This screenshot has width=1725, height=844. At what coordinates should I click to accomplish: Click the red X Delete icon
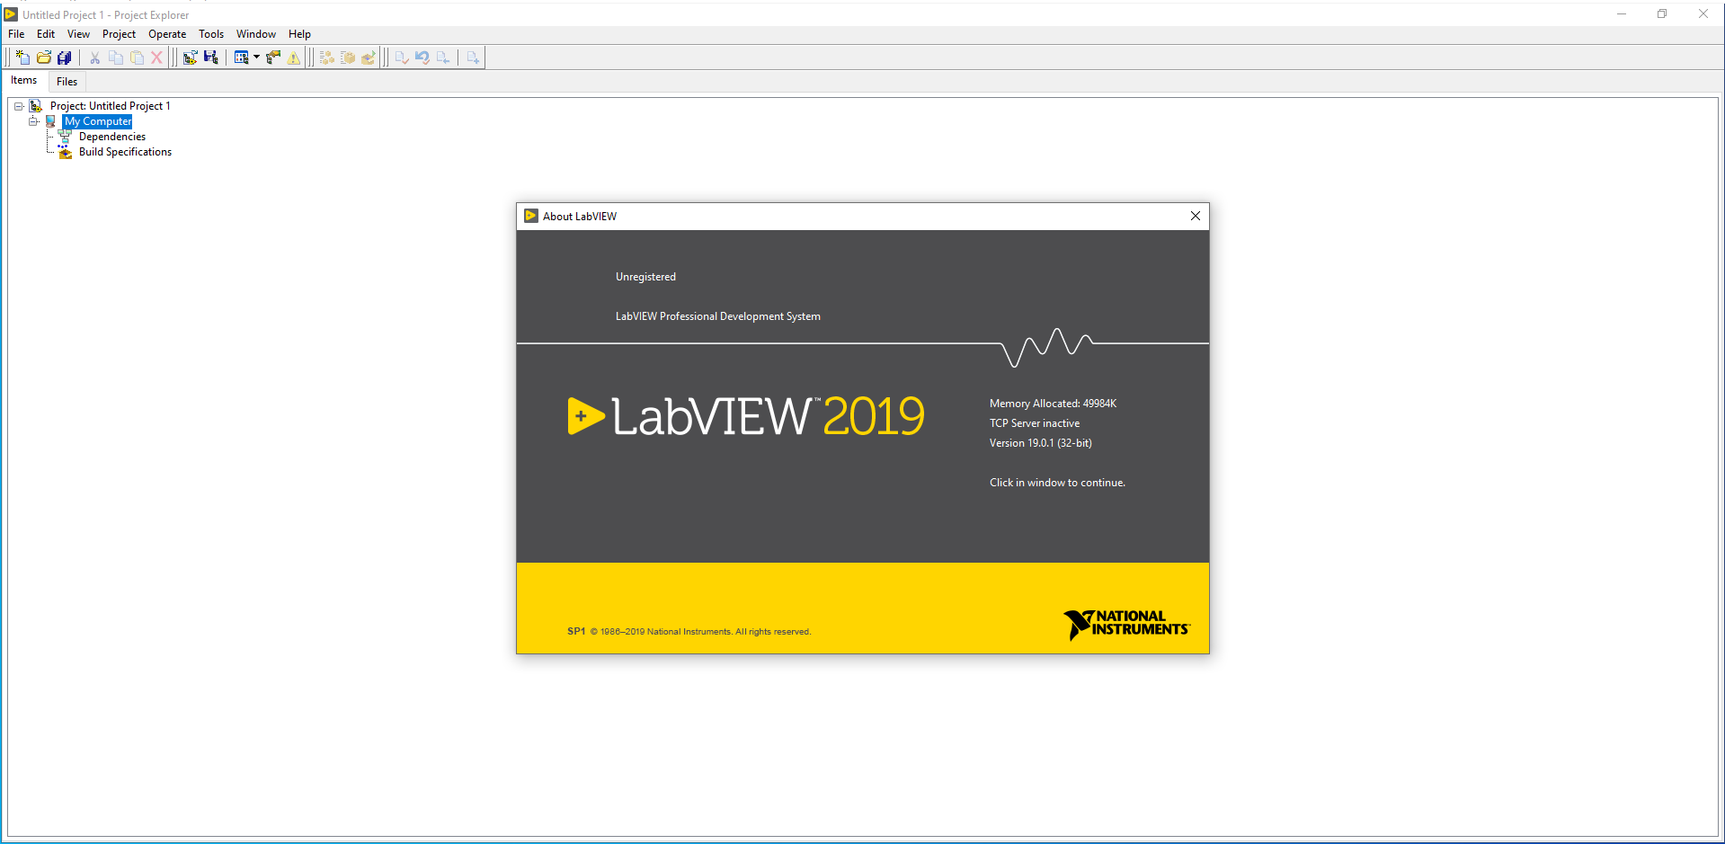[x=156, y=58]
